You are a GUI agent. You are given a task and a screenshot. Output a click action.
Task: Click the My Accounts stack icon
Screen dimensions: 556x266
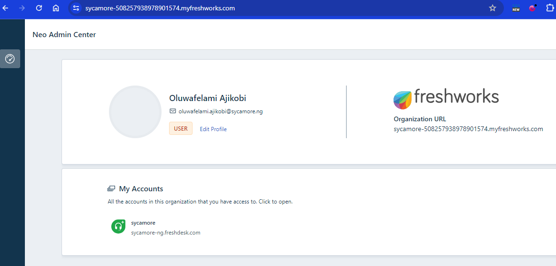pos(111,188)
